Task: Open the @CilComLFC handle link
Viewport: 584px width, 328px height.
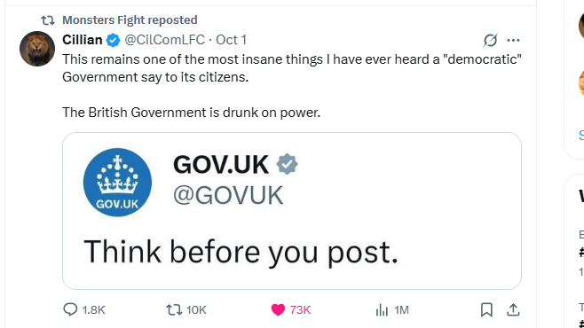Action: click(164, 40)
